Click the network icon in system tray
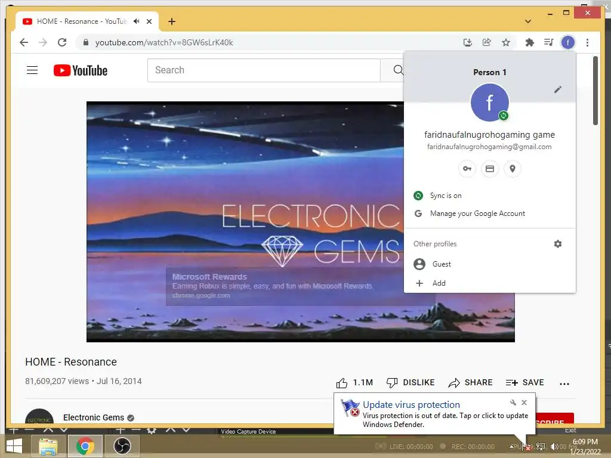 (541, 446)
